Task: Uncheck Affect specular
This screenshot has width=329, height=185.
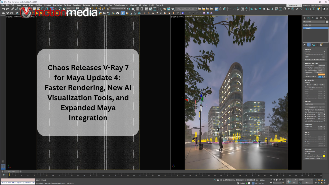Action: (305, 116)
